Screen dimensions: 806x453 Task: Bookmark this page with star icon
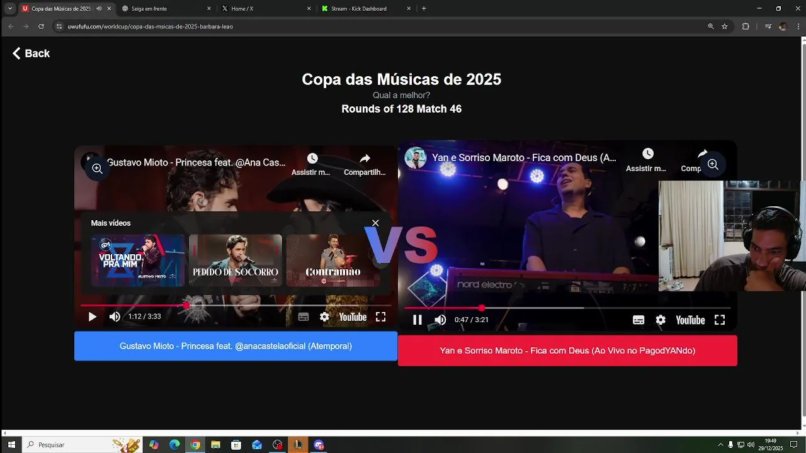click(x=725, y=26)
